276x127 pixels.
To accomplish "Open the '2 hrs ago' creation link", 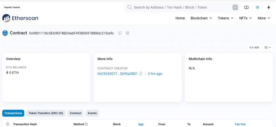I will click(155, 74).
